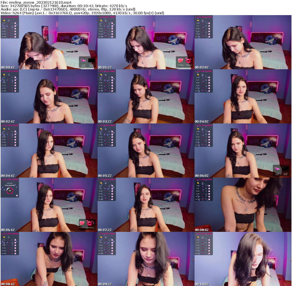Viewport: 292px width, 286px height.
Task: Select the kiss lips icon at 00:01:22
Action: pyautogui.click(x=188, y=61)
